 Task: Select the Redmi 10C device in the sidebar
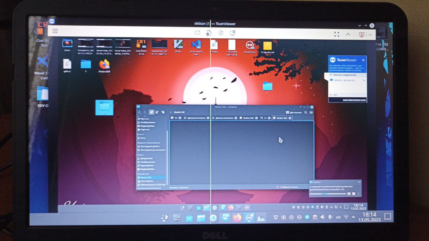pyautogui.click(x=151, y=177)
